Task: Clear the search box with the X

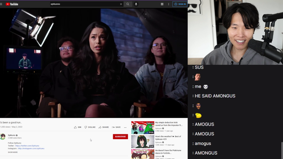Action: click(x=121, y=4)
